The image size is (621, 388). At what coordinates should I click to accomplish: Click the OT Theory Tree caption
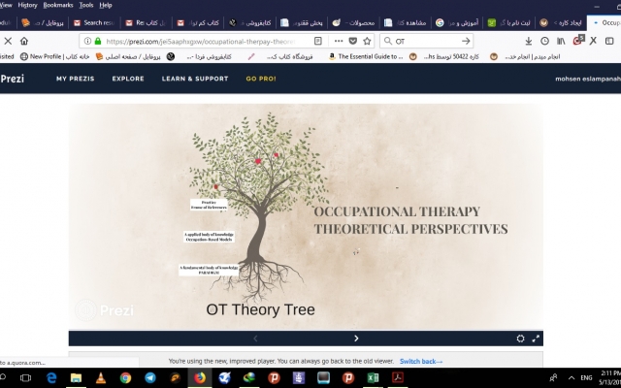[x=260, y=309]
